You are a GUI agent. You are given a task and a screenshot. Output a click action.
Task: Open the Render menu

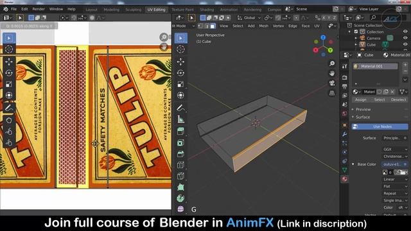(39, 9)
